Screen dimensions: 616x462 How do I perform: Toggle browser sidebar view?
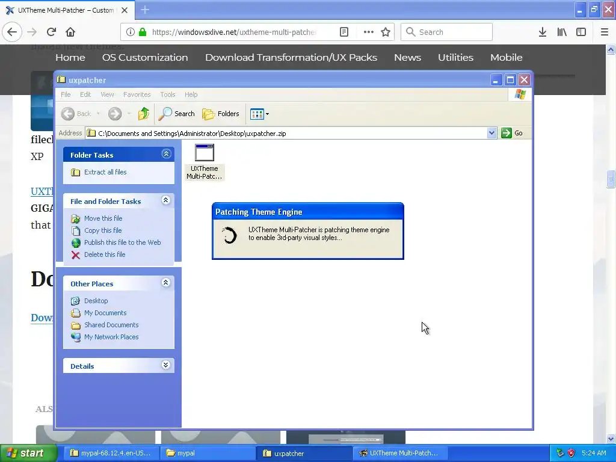581,32
